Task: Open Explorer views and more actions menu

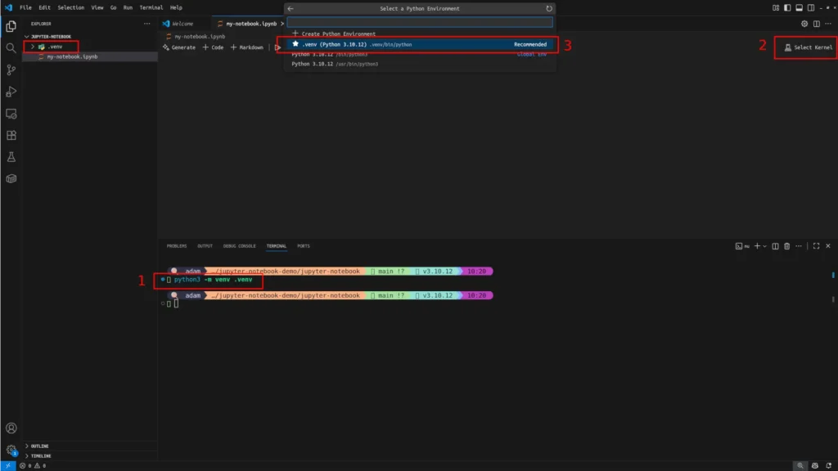Action: (147, 24)
